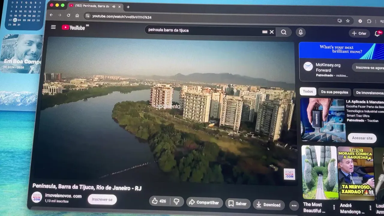The width and height of the screenshot is (384, 216).
Task: Install app icon in the address bar
Action: tap(340, 21)
